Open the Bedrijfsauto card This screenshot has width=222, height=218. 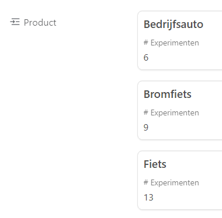point(180,40)
